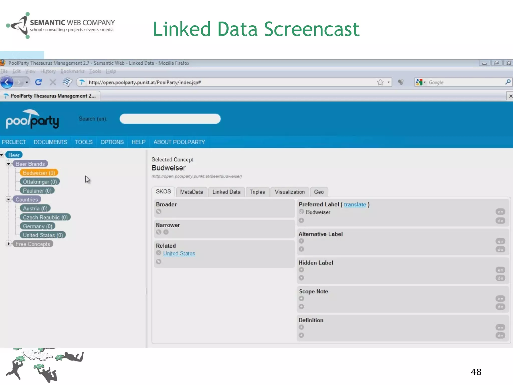Add English definition plus icon

point(301,327)
